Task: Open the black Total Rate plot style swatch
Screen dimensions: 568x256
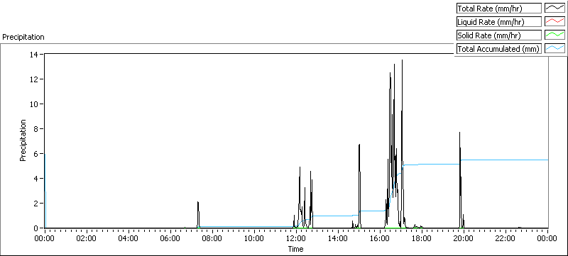Action: [x=555, y=9]
